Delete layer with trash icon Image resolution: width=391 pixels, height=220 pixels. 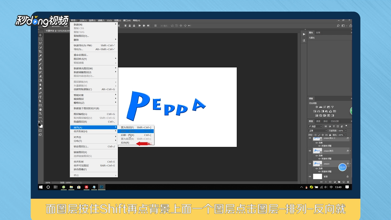[348, 182]
